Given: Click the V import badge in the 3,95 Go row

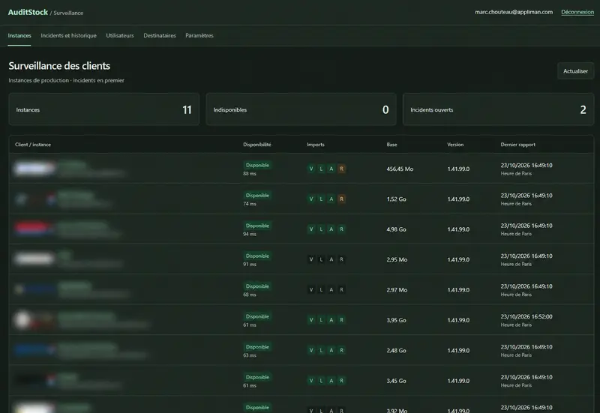Looking at the screenshot, I should 311,320.
